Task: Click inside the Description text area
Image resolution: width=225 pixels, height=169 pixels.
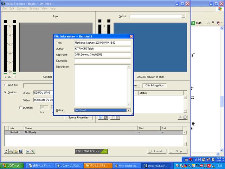Action: point(101,85)
